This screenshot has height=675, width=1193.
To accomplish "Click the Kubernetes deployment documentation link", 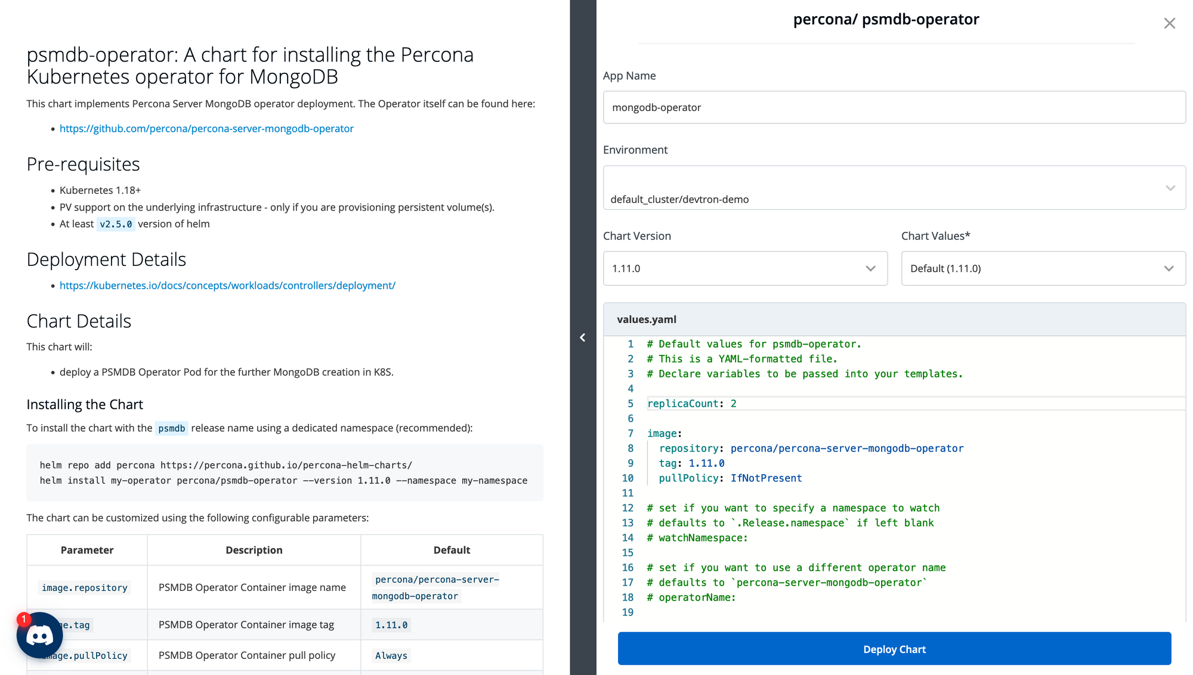I will point(228,285).
